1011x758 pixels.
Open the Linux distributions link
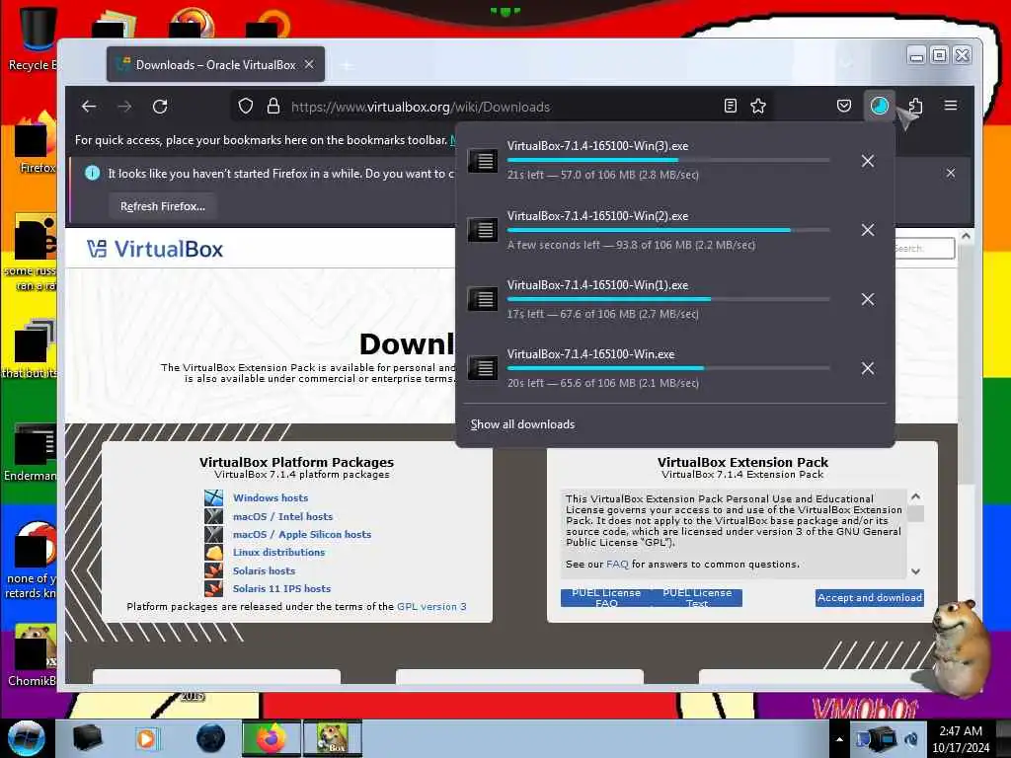click(278, 553)
